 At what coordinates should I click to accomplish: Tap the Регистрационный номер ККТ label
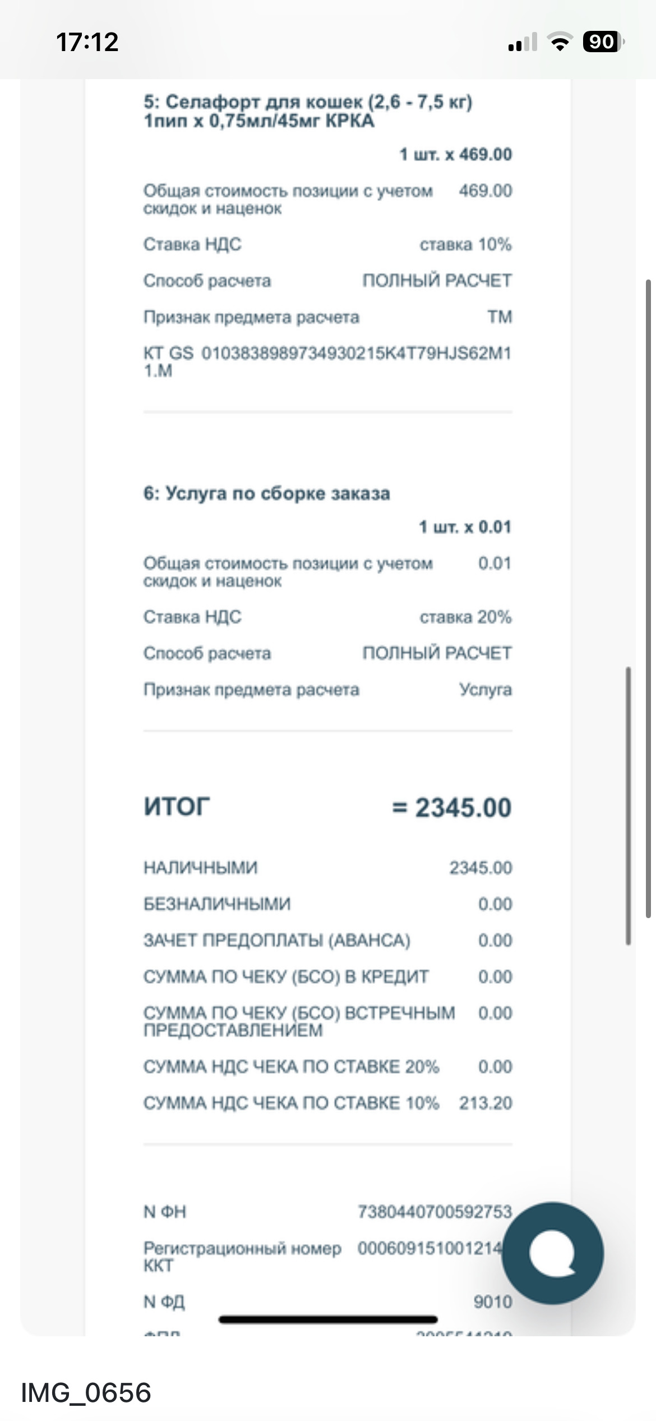pos(242,1257)
